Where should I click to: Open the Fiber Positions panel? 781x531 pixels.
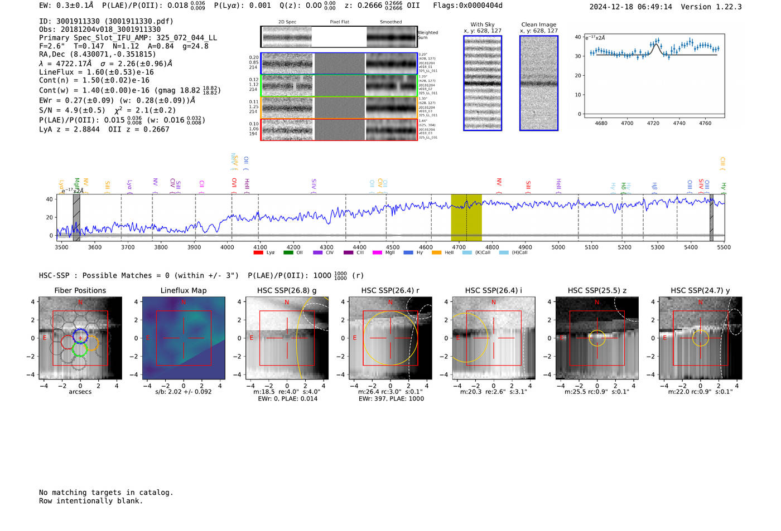coord(80,338)
